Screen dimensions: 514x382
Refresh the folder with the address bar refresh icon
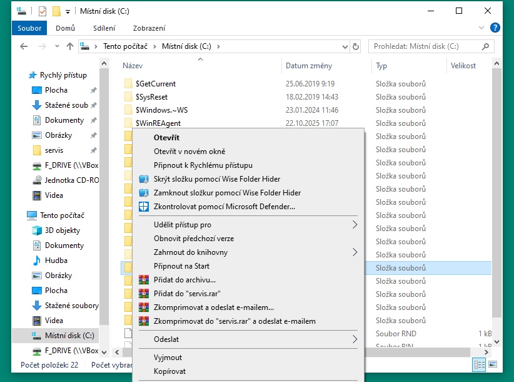pyautogui.click(x=356, y=46)
